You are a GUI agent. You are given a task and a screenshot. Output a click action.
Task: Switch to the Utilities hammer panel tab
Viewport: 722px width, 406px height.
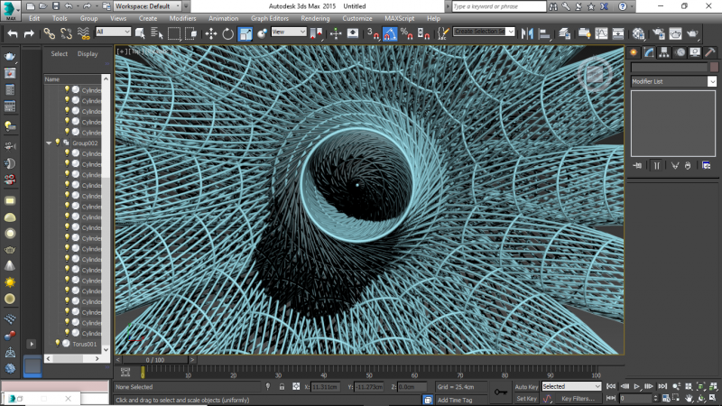(x=709, y=52)
